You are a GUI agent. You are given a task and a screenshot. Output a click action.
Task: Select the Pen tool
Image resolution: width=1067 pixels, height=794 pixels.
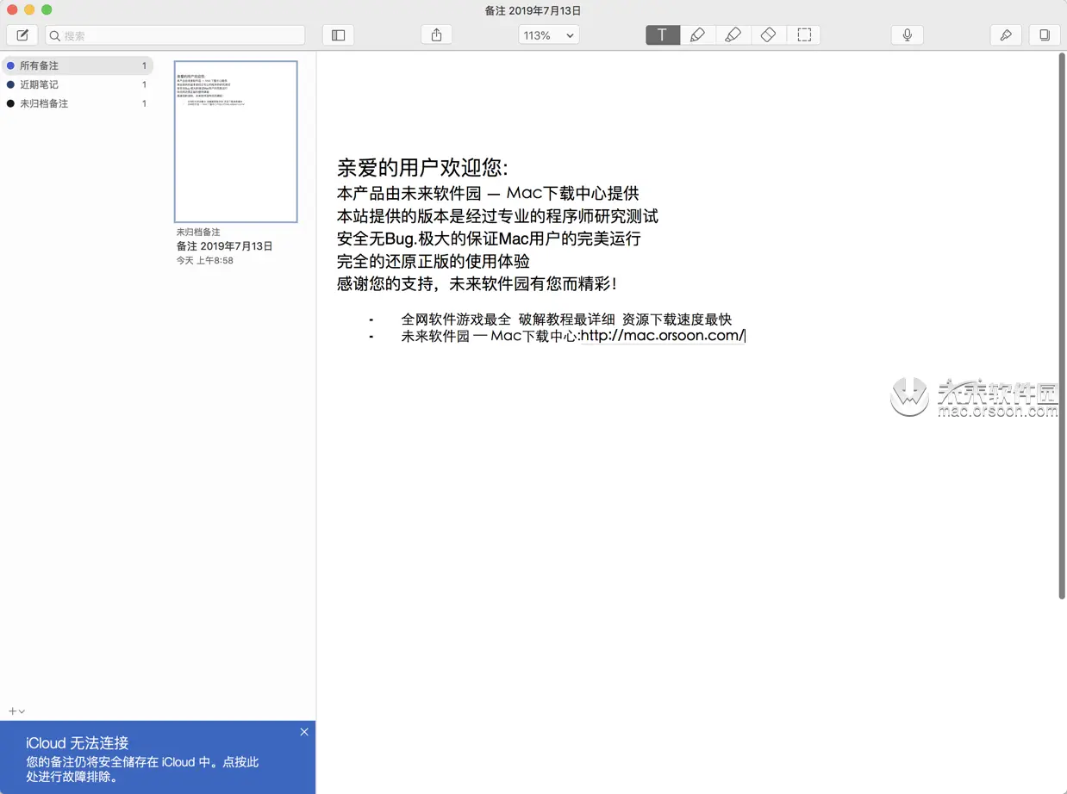698,35
